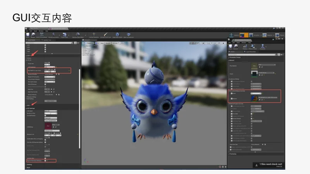The width and height of the screenshot is (310, 174).
Task: Click the Make Static Mesh icon
Action: click(x=117, y=35)
